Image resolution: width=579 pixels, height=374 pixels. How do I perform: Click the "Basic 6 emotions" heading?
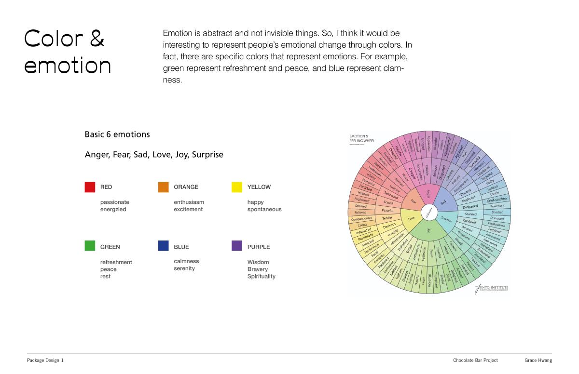(117, 134)
